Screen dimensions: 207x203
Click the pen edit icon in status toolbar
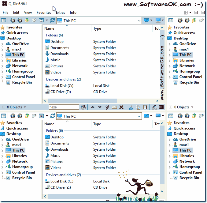(154, 107)
